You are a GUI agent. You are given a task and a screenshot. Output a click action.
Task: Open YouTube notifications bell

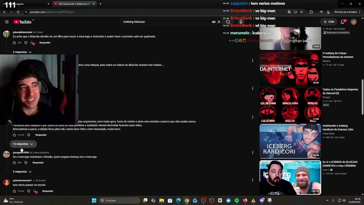click(343, 22)
